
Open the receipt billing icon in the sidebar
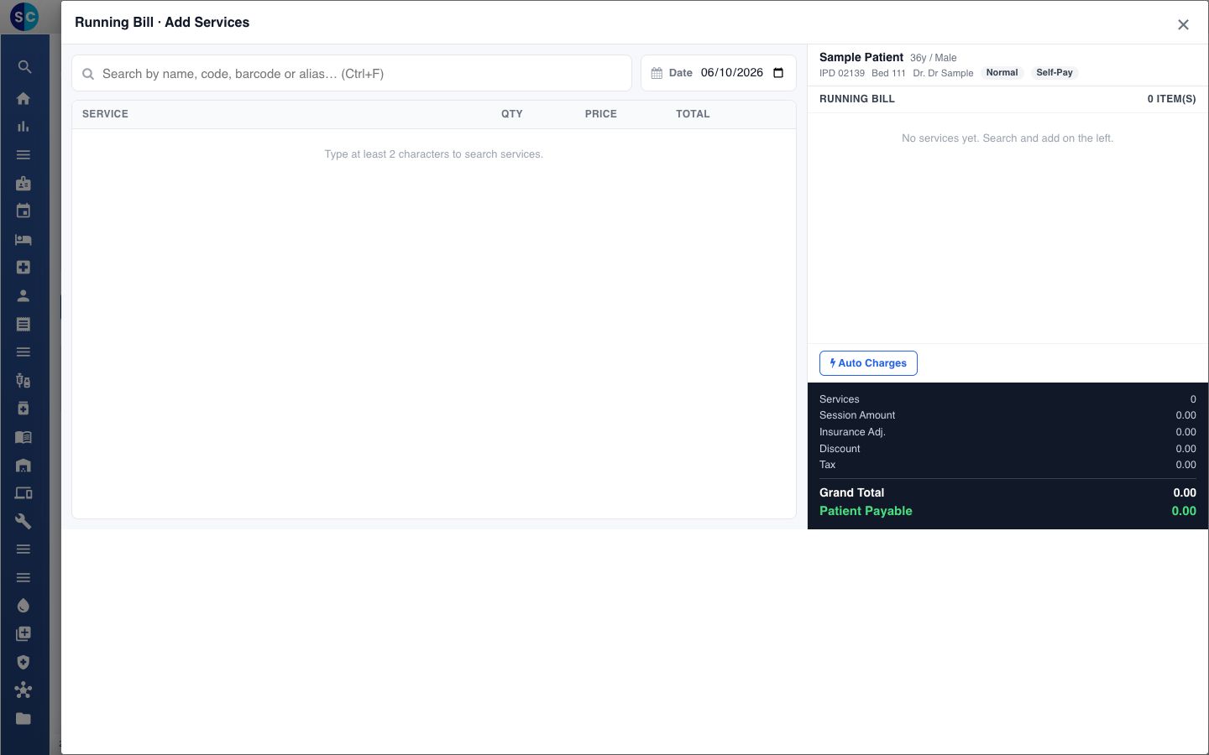click(24, 324)
